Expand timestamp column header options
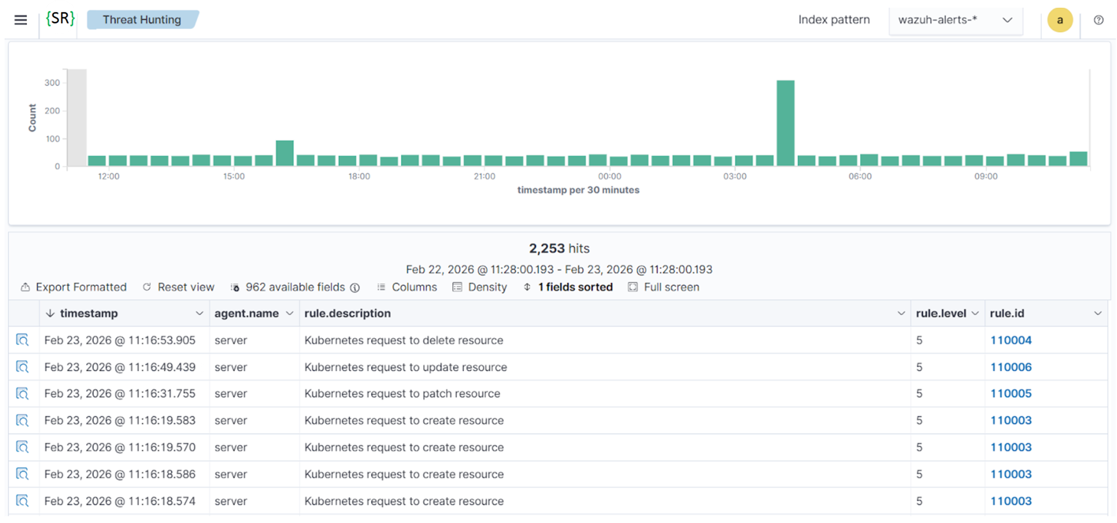The width and height of the screenshot is (1117, 523). point(199,313)
